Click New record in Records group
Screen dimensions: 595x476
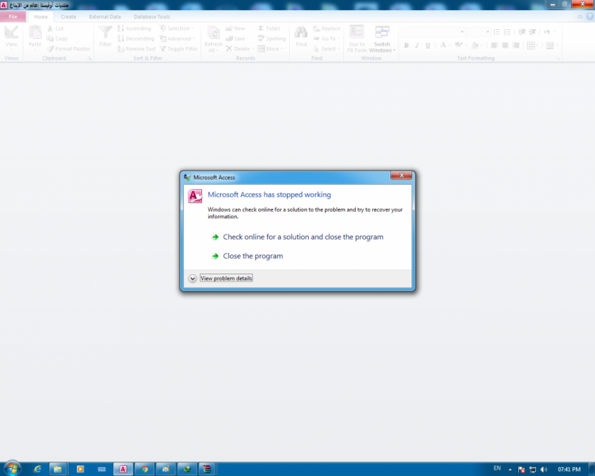(235, 29)
